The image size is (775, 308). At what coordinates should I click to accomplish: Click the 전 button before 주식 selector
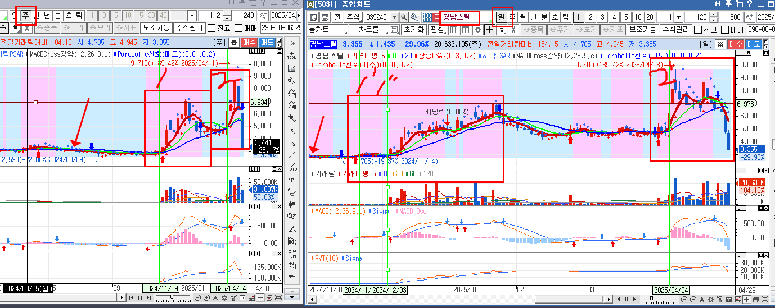(337, 17)
